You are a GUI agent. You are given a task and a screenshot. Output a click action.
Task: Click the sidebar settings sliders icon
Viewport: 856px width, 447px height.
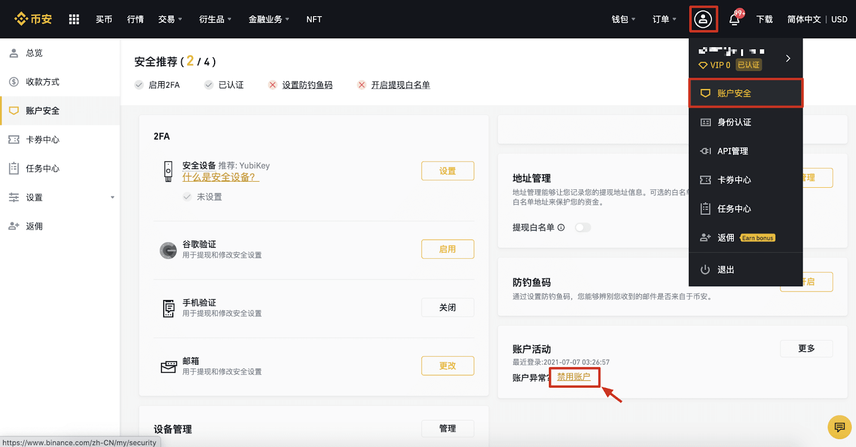pyautogui.click(x=14, y=197)
